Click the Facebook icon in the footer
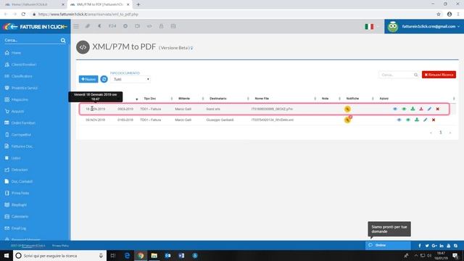 (420, 246)
